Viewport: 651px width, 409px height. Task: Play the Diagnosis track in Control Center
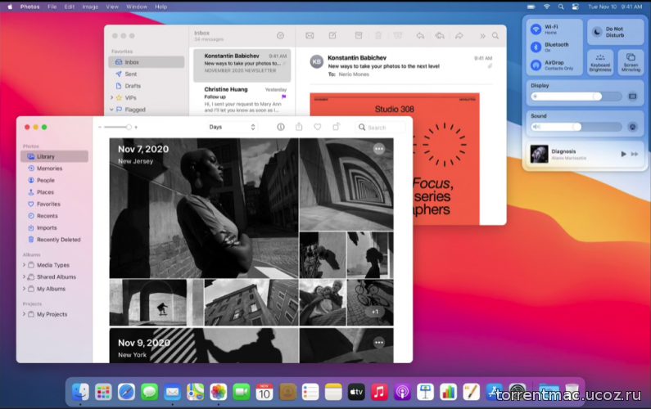pos(623,154)
